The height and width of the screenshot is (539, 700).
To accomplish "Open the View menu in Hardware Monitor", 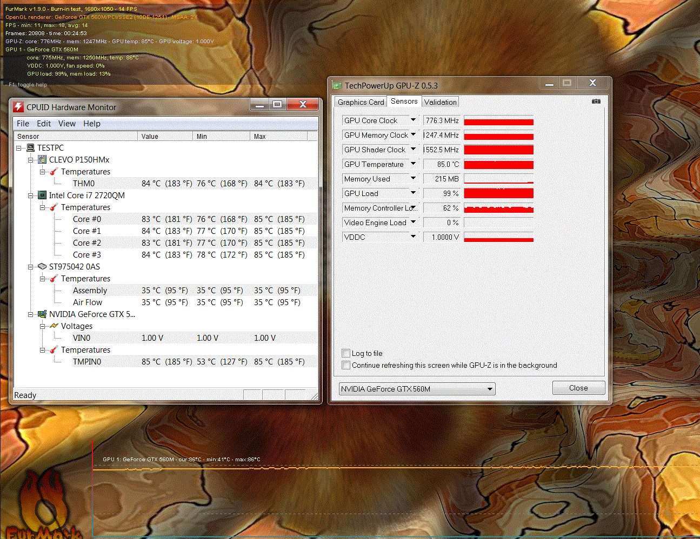I will tap(67, 124).
